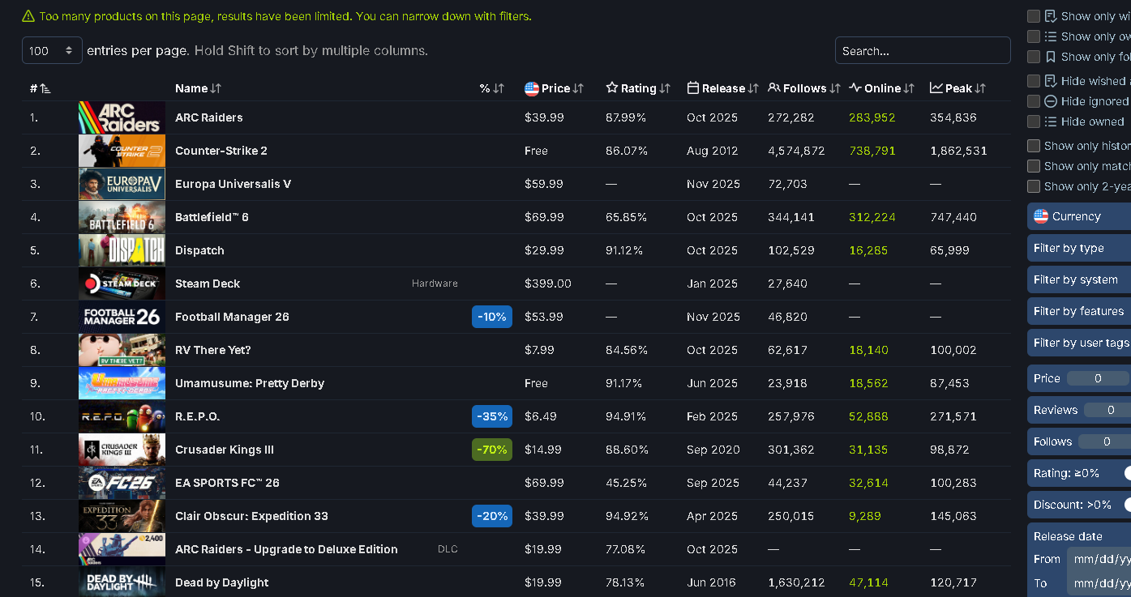Open the Football Manager 26 thumbnail

[122, 317]
